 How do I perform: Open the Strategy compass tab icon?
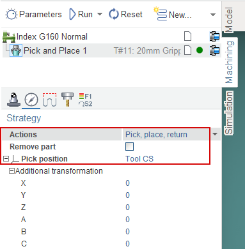31,100
